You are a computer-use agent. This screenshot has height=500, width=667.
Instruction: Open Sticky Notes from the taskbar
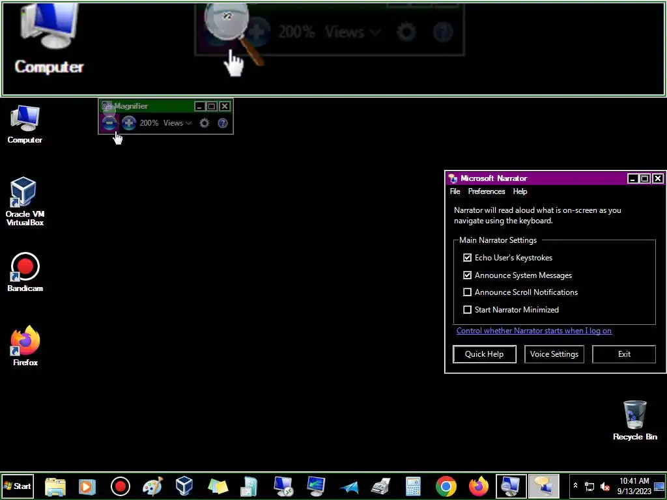[x=218, y=486]
